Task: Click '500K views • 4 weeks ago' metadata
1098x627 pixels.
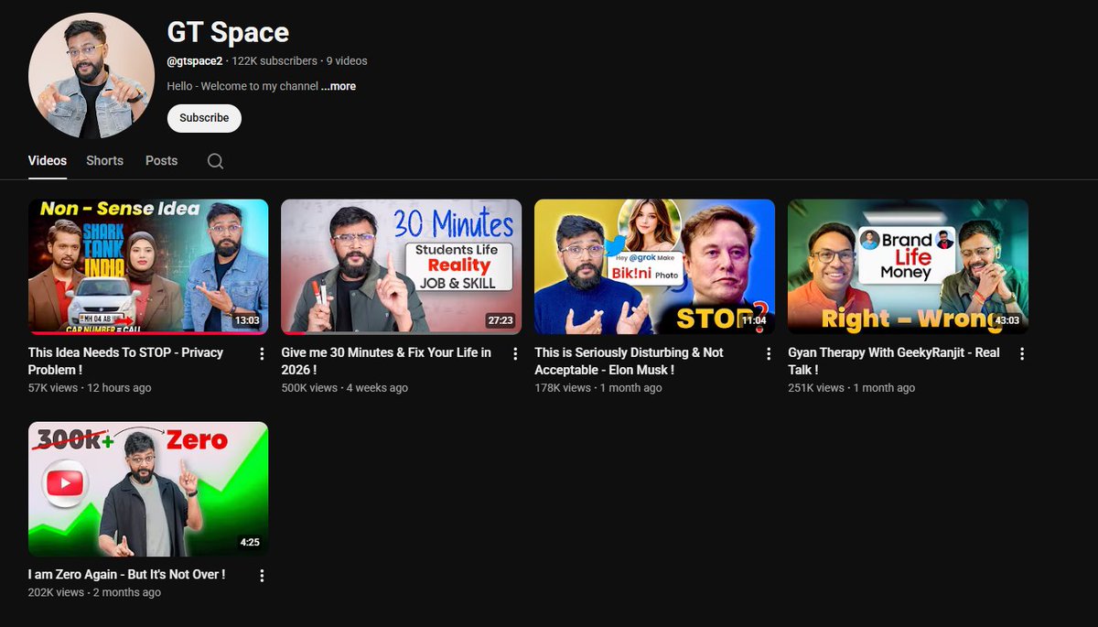Action: (345, 388)
